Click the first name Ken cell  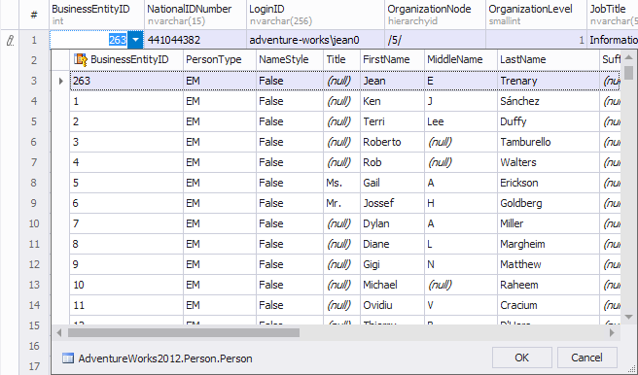tap(392, 101)
